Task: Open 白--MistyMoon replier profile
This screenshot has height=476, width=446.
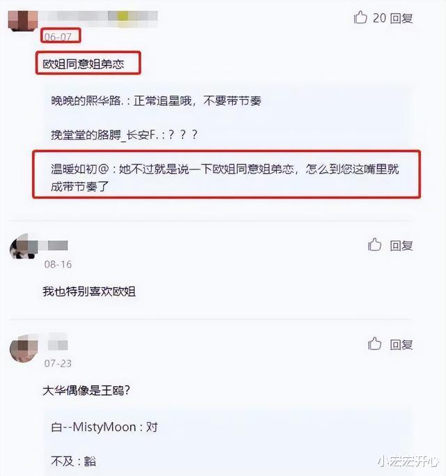Action: (93, 427)
